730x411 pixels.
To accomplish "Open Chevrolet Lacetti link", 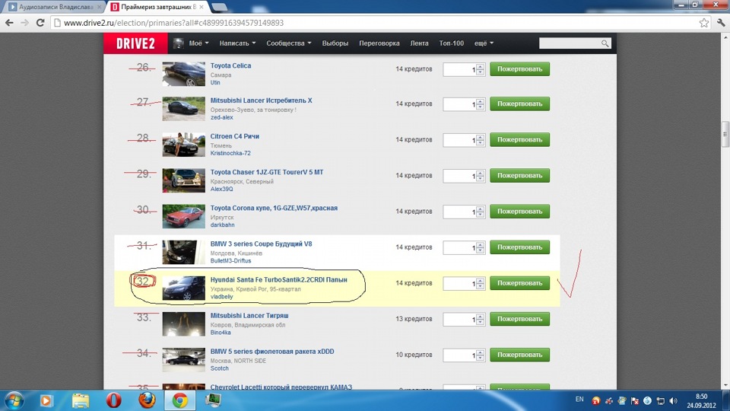I will tap(281, 387).
